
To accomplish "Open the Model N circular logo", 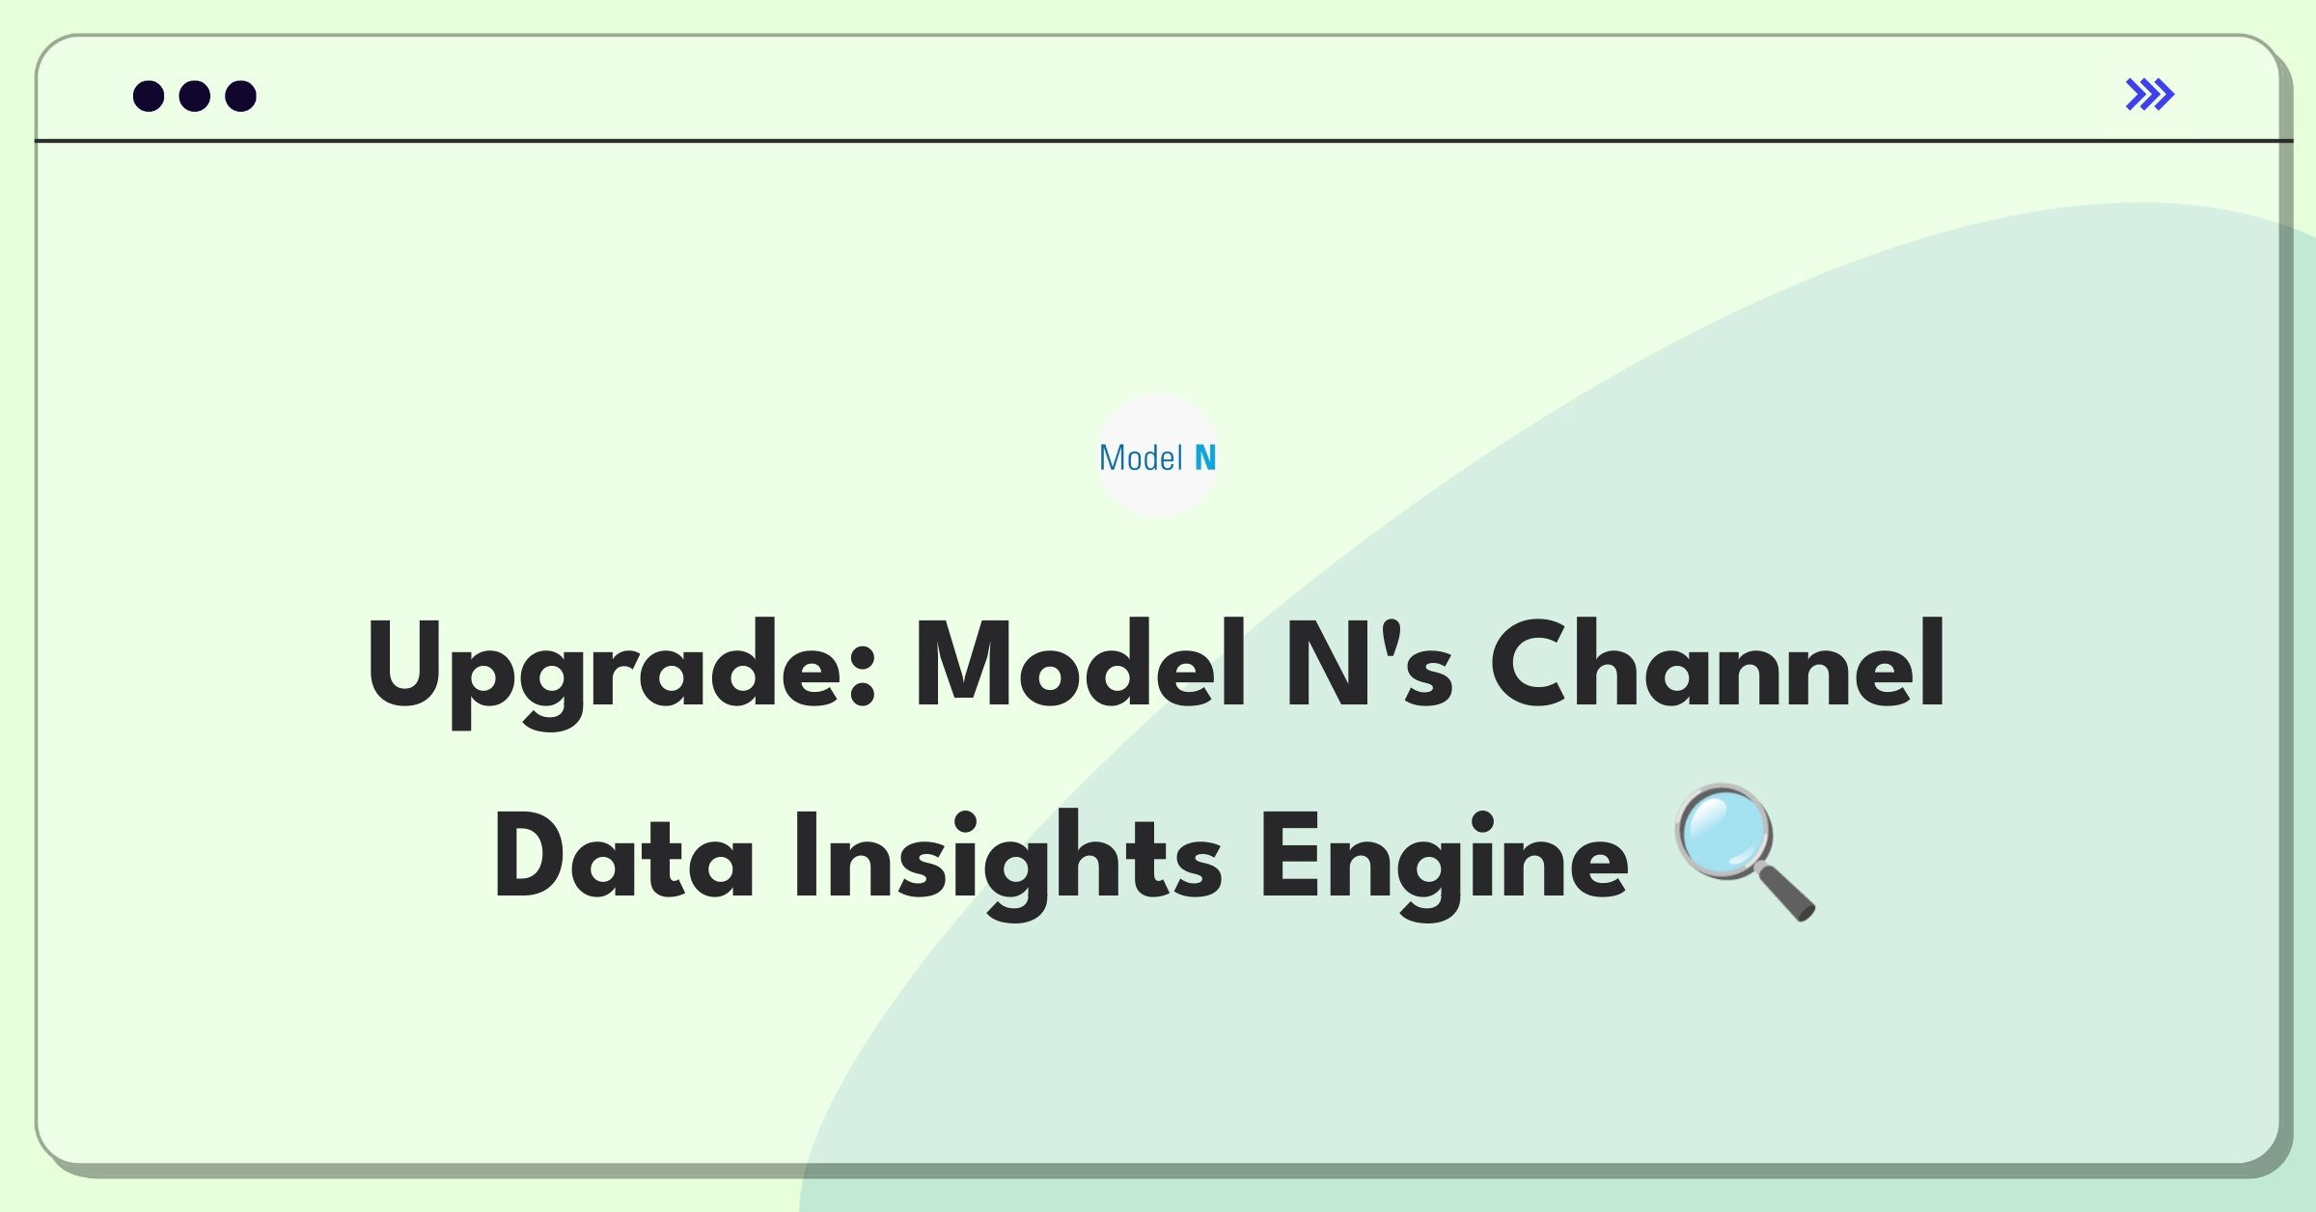I will pyautogui.click(x=1158, y=456).
